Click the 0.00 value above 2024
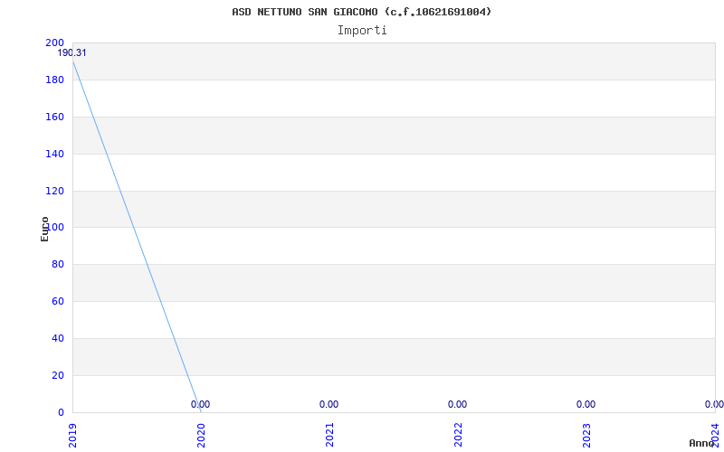724x452 pixels. coord(714,404)
